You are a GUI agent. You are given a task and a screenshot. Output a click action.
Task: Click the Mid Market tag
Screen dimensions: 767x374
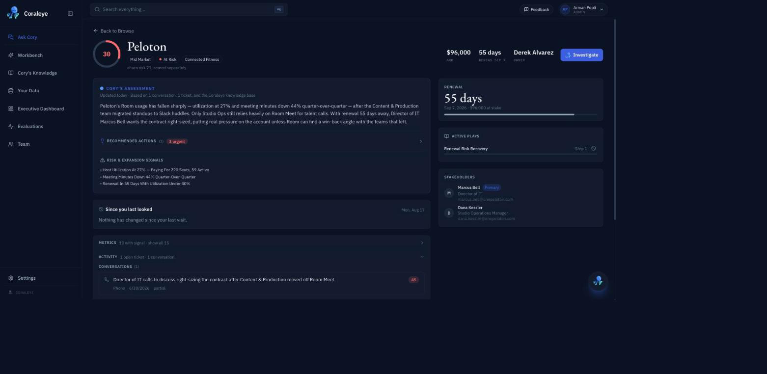click(x=140, y=59)
